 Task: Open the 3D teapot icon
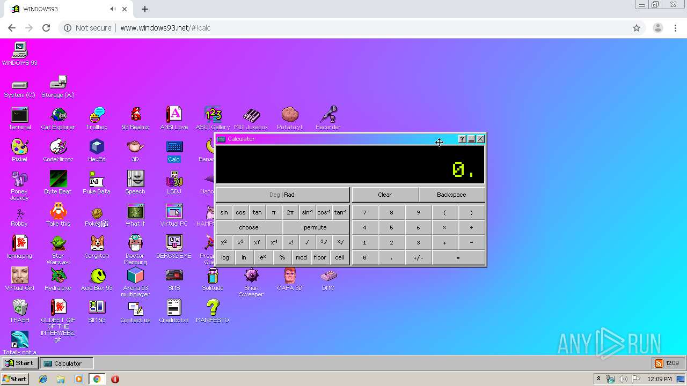coord(135,150)
